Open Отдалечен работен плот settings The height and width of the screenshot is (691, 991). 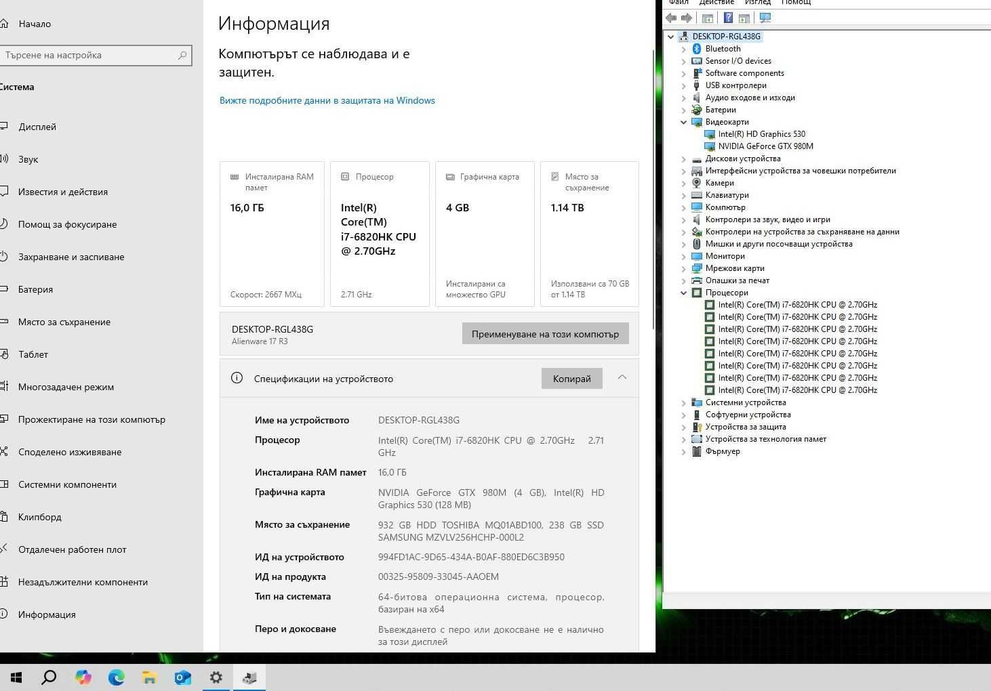(73, 549)
